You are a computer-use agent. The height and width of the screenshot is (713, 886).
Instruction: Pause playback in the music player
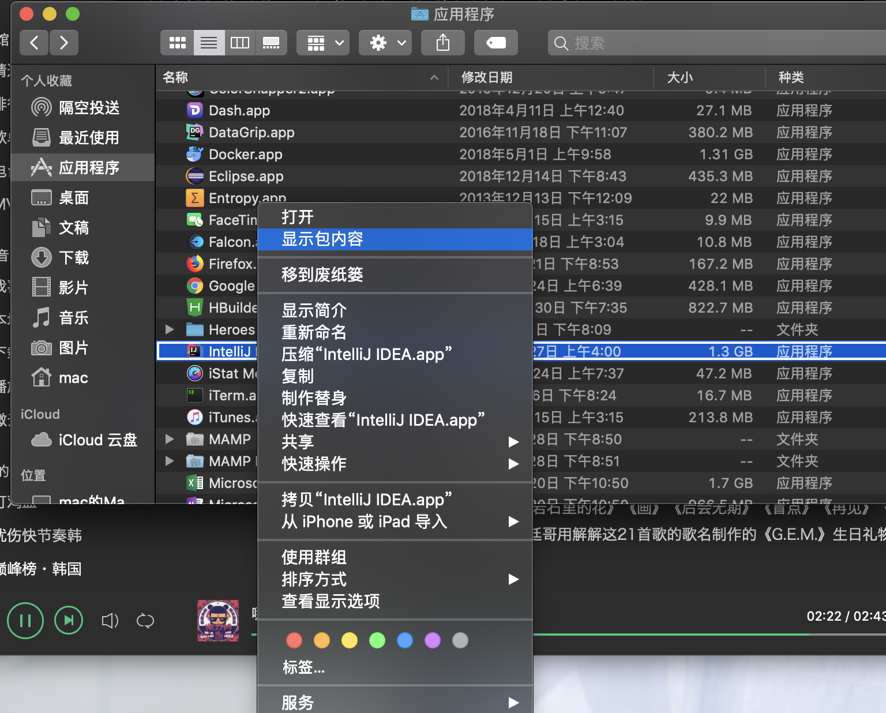25,621
